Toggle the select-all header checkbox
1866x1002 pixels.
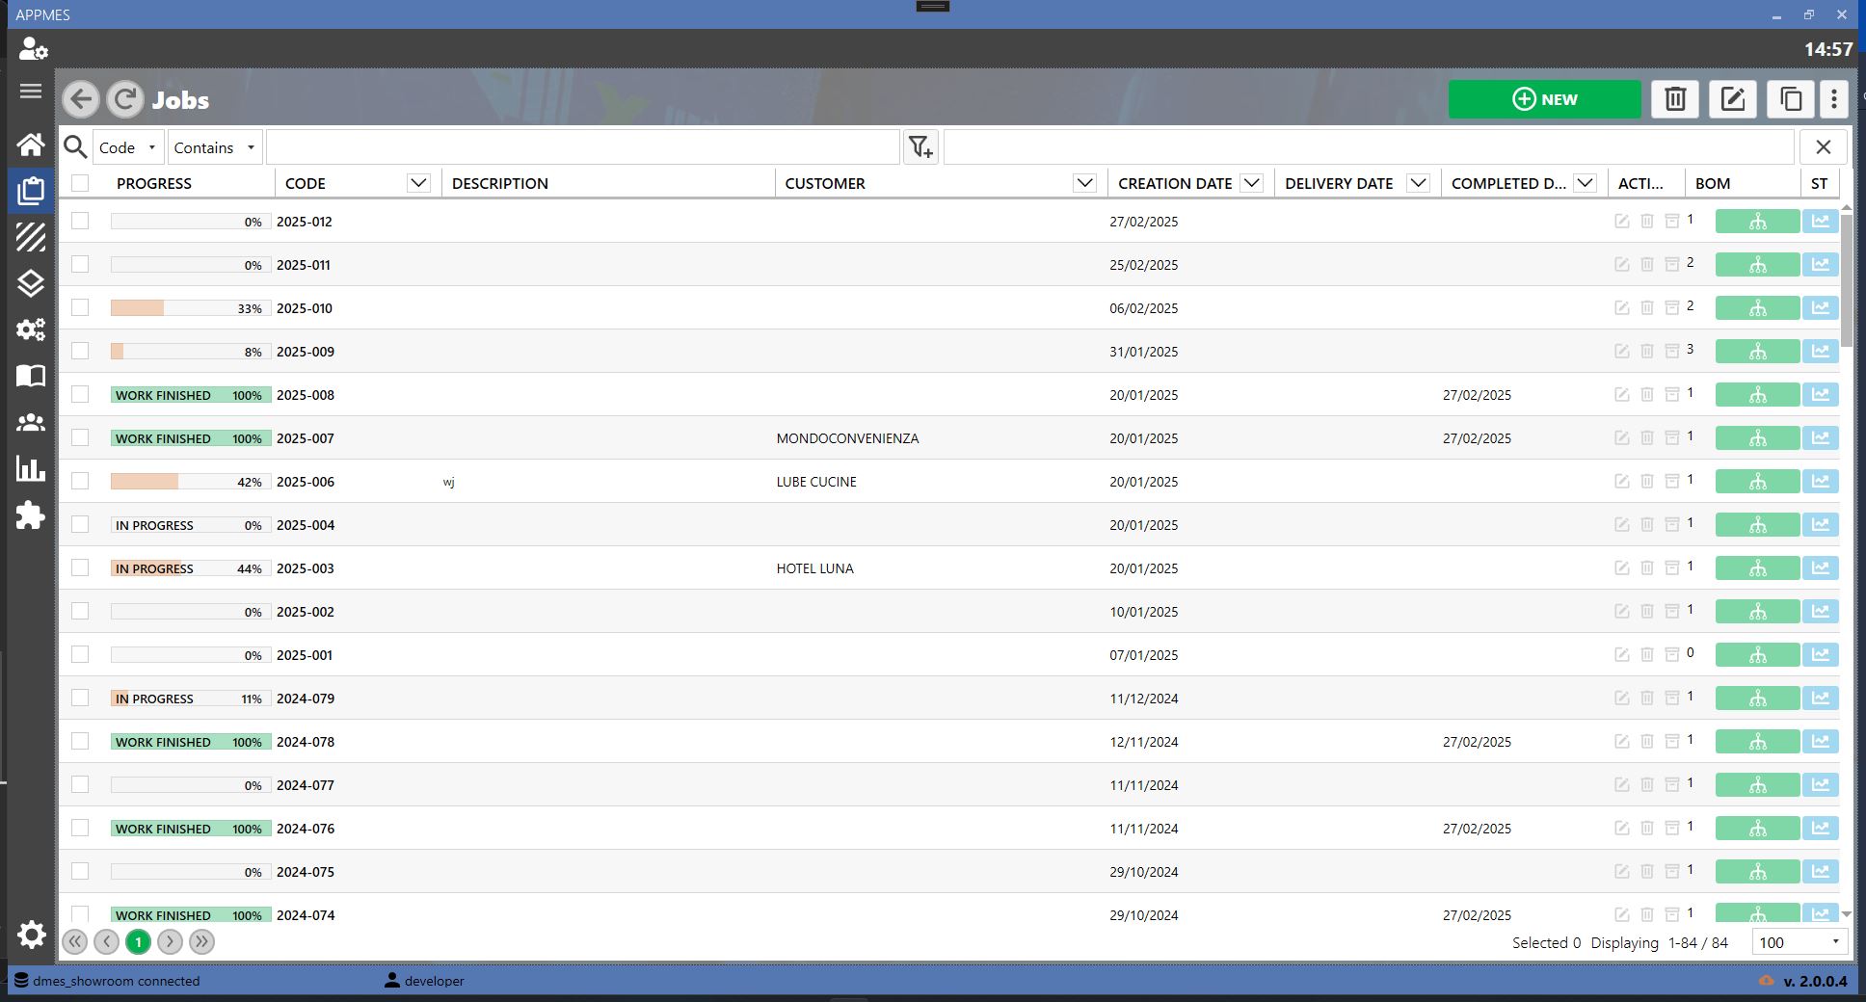pyautogui.click(x=80, y=183)
